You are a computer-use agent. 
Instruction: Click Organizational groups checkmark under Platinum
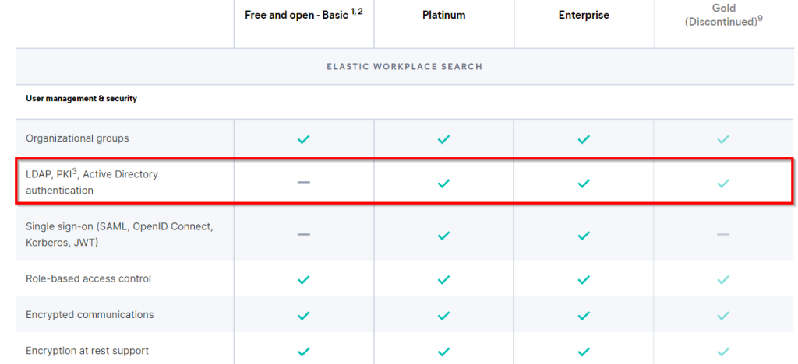443,139
